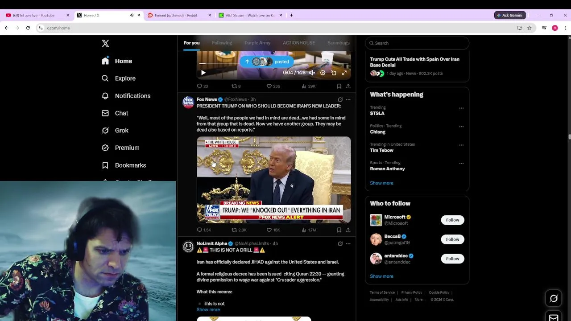Viewport: 571px width, 321px height.
Task: Expand the footer More menu
Action: 420,300
